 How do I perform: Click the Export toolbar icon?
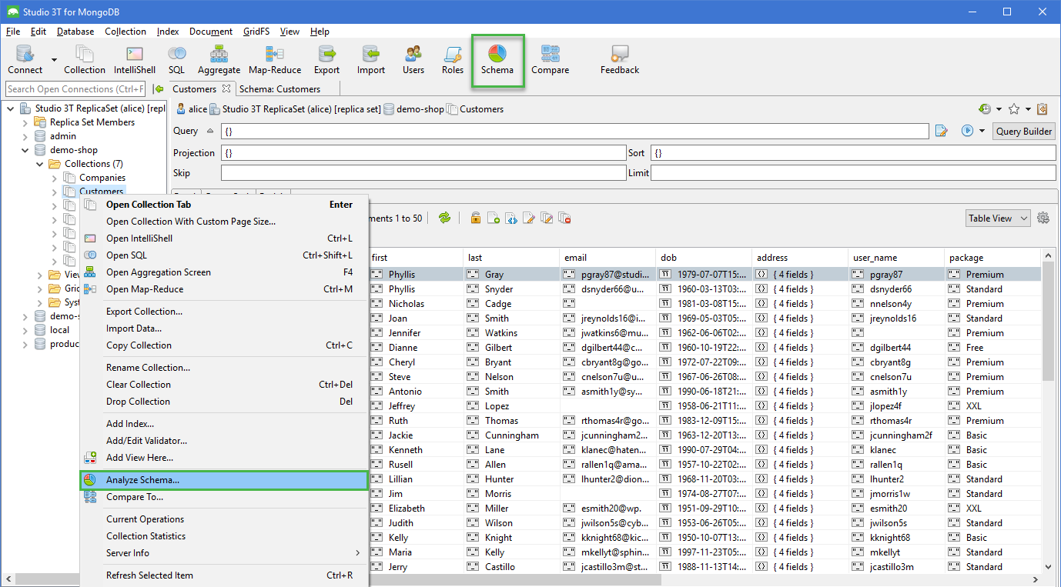pyautogui.click(x=326, y=59)
